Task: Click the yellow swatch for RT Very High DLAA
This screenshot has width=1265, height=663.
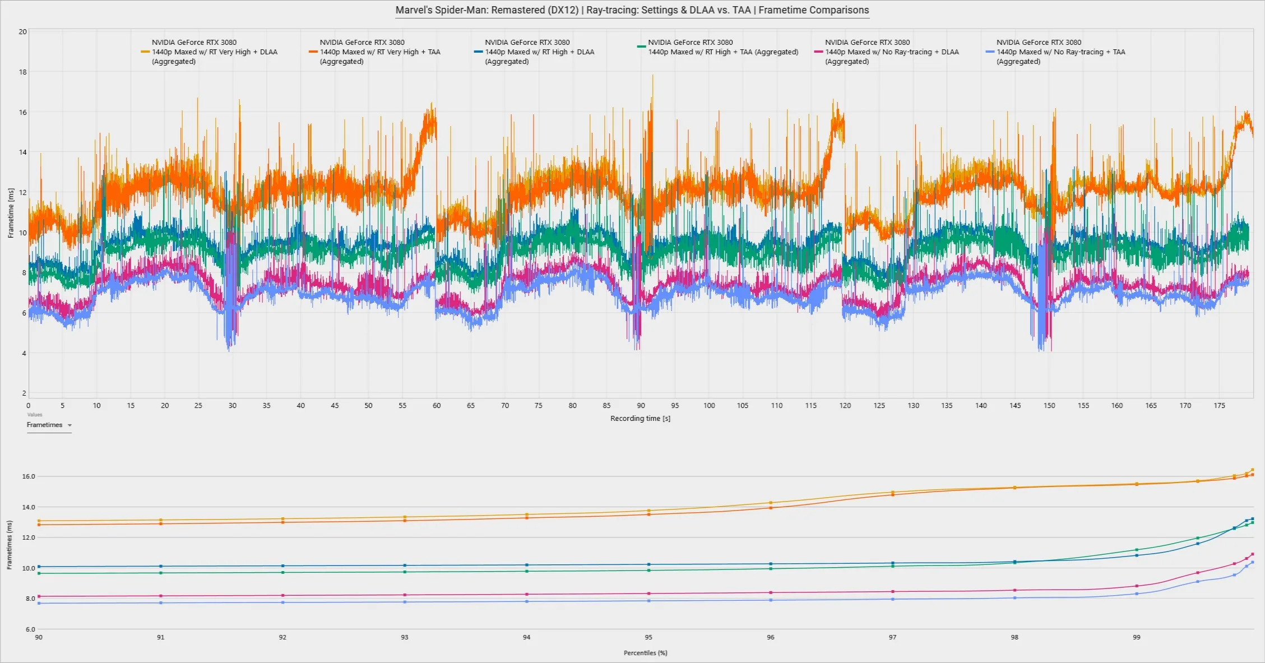Action: (145, 52)
